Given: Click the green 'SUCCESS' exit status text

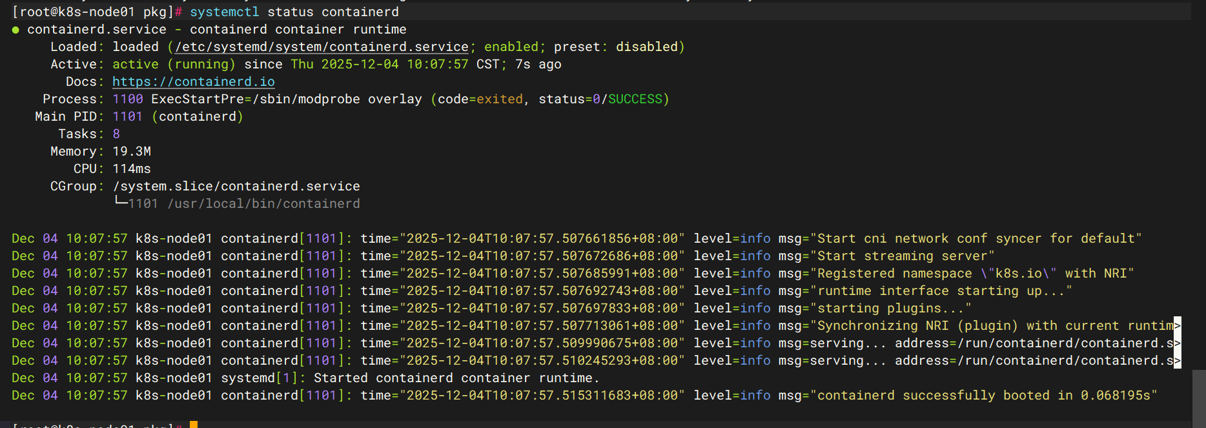Looking at the screenshot, I should (635, 99).
